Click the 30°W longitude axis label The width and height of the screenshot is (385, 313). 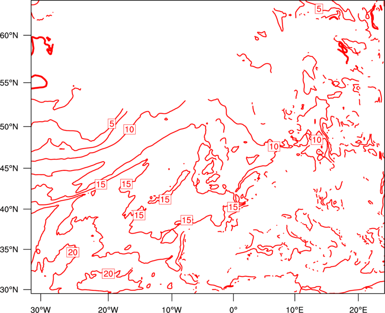tap(41, 310)
